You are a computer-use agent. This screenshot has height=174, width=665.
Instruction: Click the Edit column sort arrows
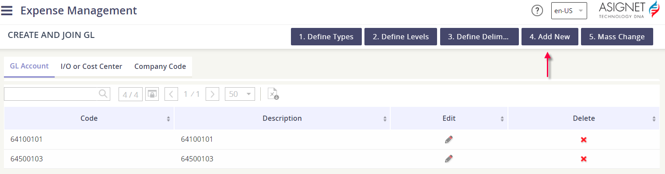(503, 119)
